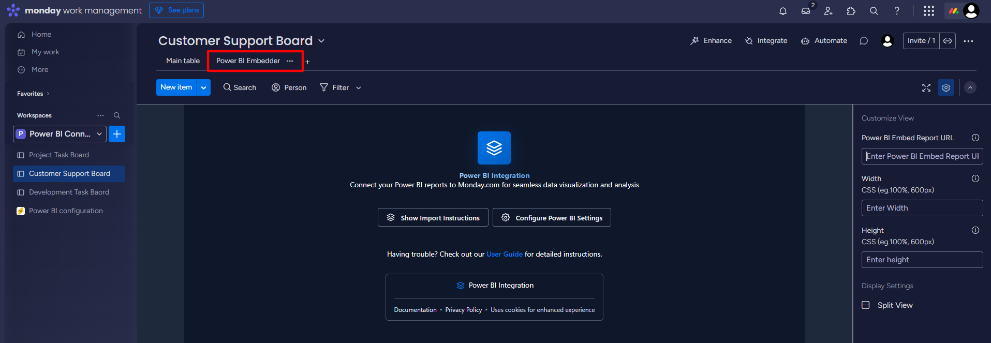991x343 pixels.
Task: Open the Documentation link
Action: click(x=415, y=310)
